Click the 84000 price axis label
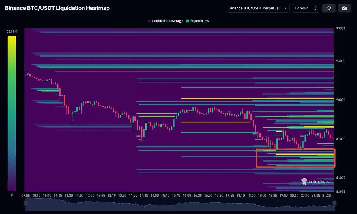The image size is (357, 214). coord(341,178)
